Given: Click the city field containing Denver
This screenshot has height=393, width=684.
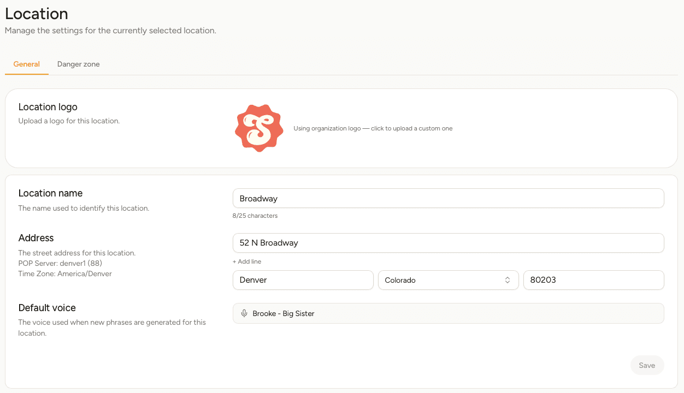Looking at the screenshot, I should click(x=303, y=280).
